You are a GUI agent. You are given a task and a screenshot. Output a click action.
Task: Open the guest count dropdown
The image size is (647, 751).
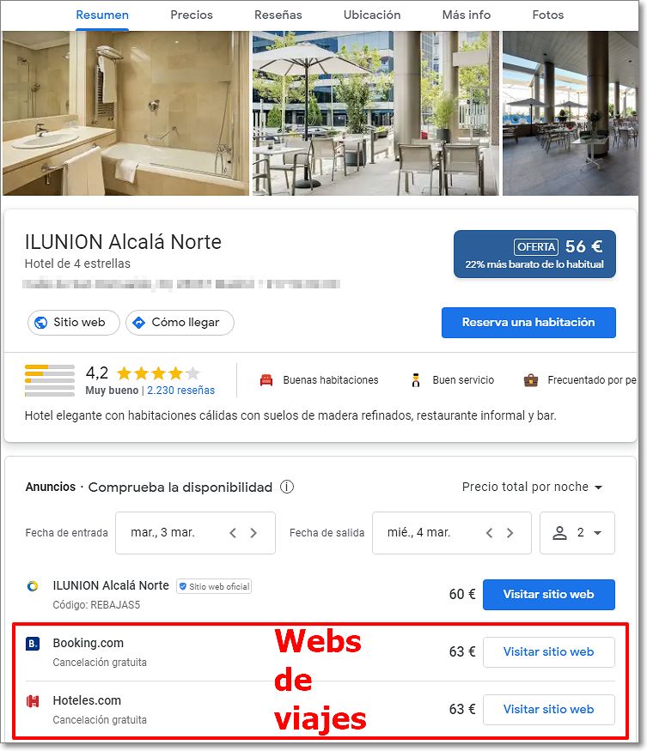577,533
